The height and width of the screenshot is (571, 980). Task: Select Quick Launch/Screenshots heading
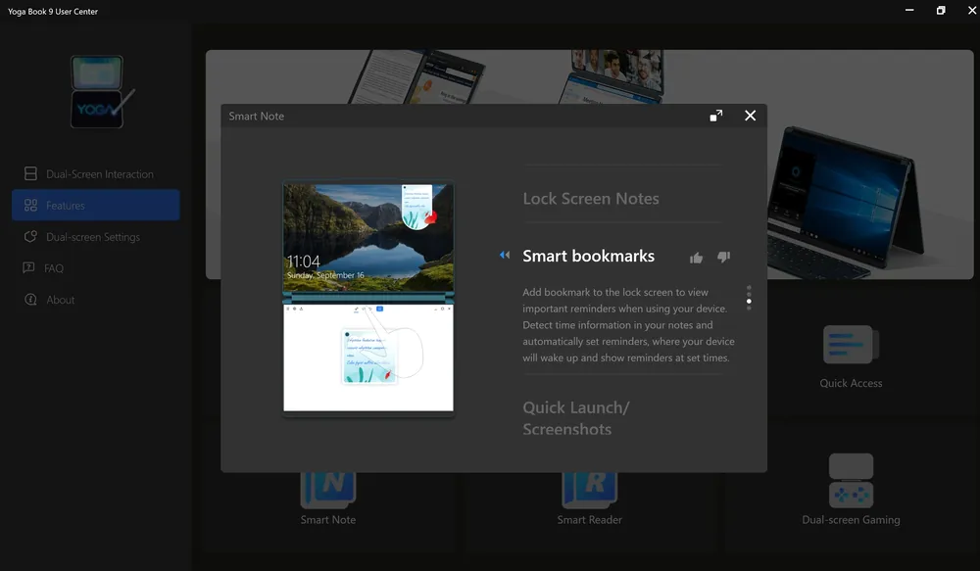pos(575,418)
